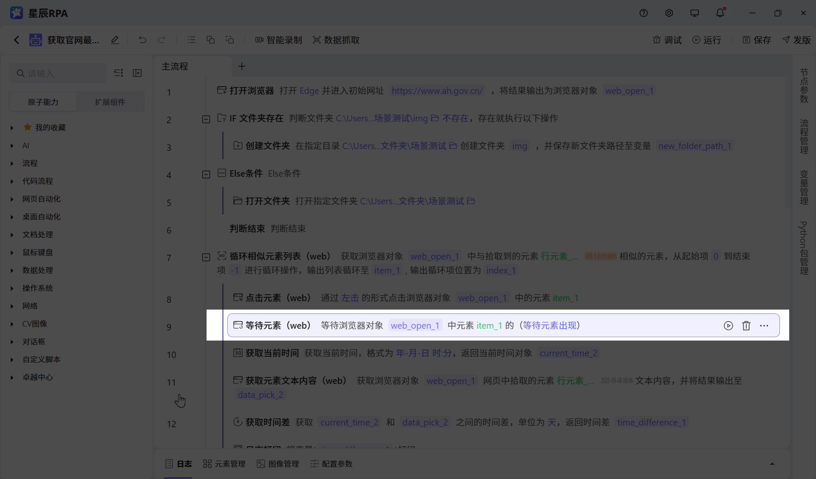Open the notifications bell

point(720,13)
